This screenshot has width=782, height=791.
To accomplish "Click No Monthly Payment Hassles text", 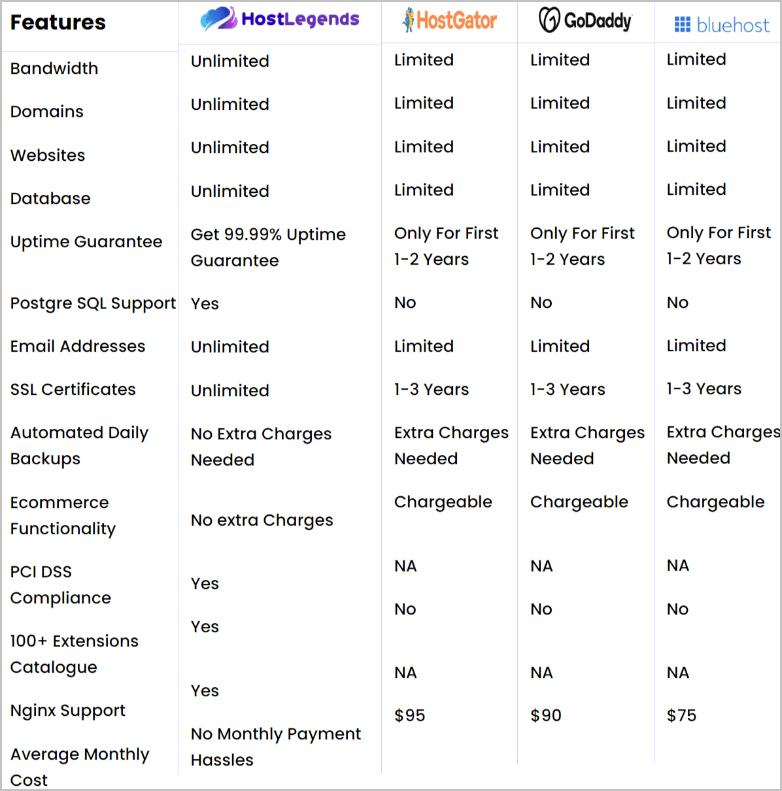I will pos(276,747).
